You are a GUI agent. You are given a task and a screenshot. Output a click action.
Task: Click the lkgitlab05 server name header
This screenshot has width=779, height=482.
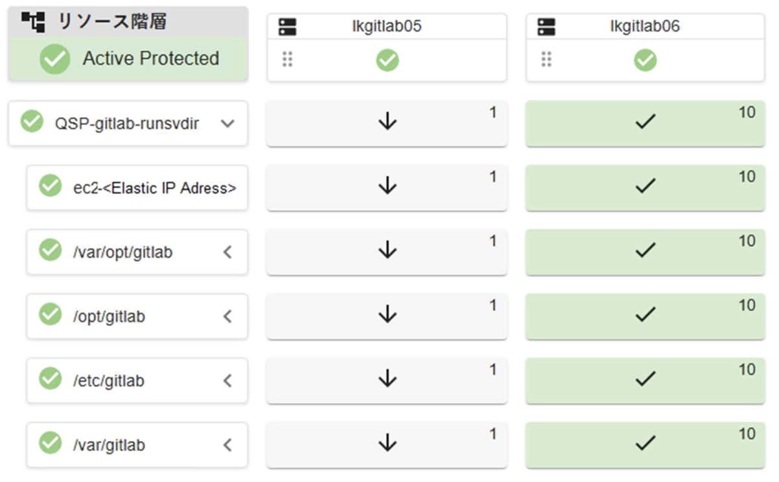pyautogui.click(x=388, y=27)
